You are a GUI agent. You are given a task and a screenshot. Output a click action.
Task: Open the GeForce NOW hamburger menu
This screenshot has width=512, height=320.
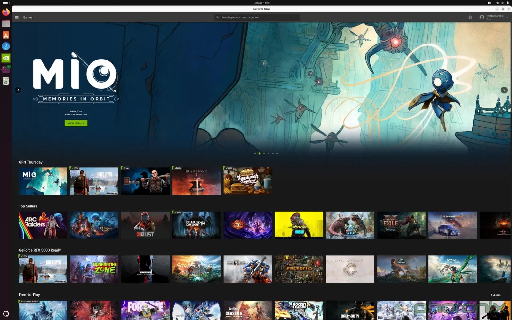point(17,17)
